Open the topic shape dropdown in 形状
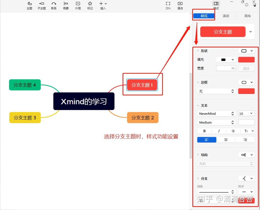 click(x=246, y=51)
